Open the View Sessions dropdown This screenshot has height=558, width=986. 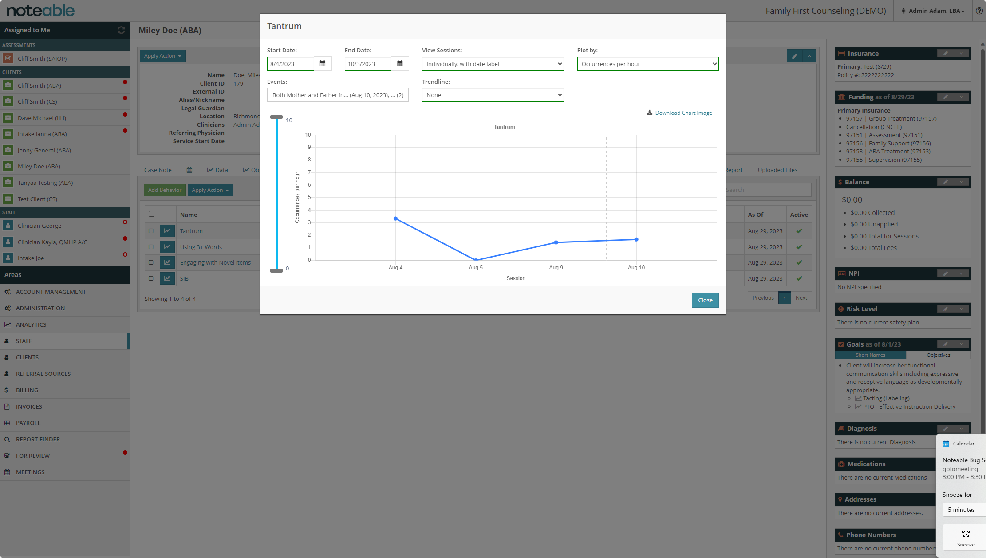(493, 64)
